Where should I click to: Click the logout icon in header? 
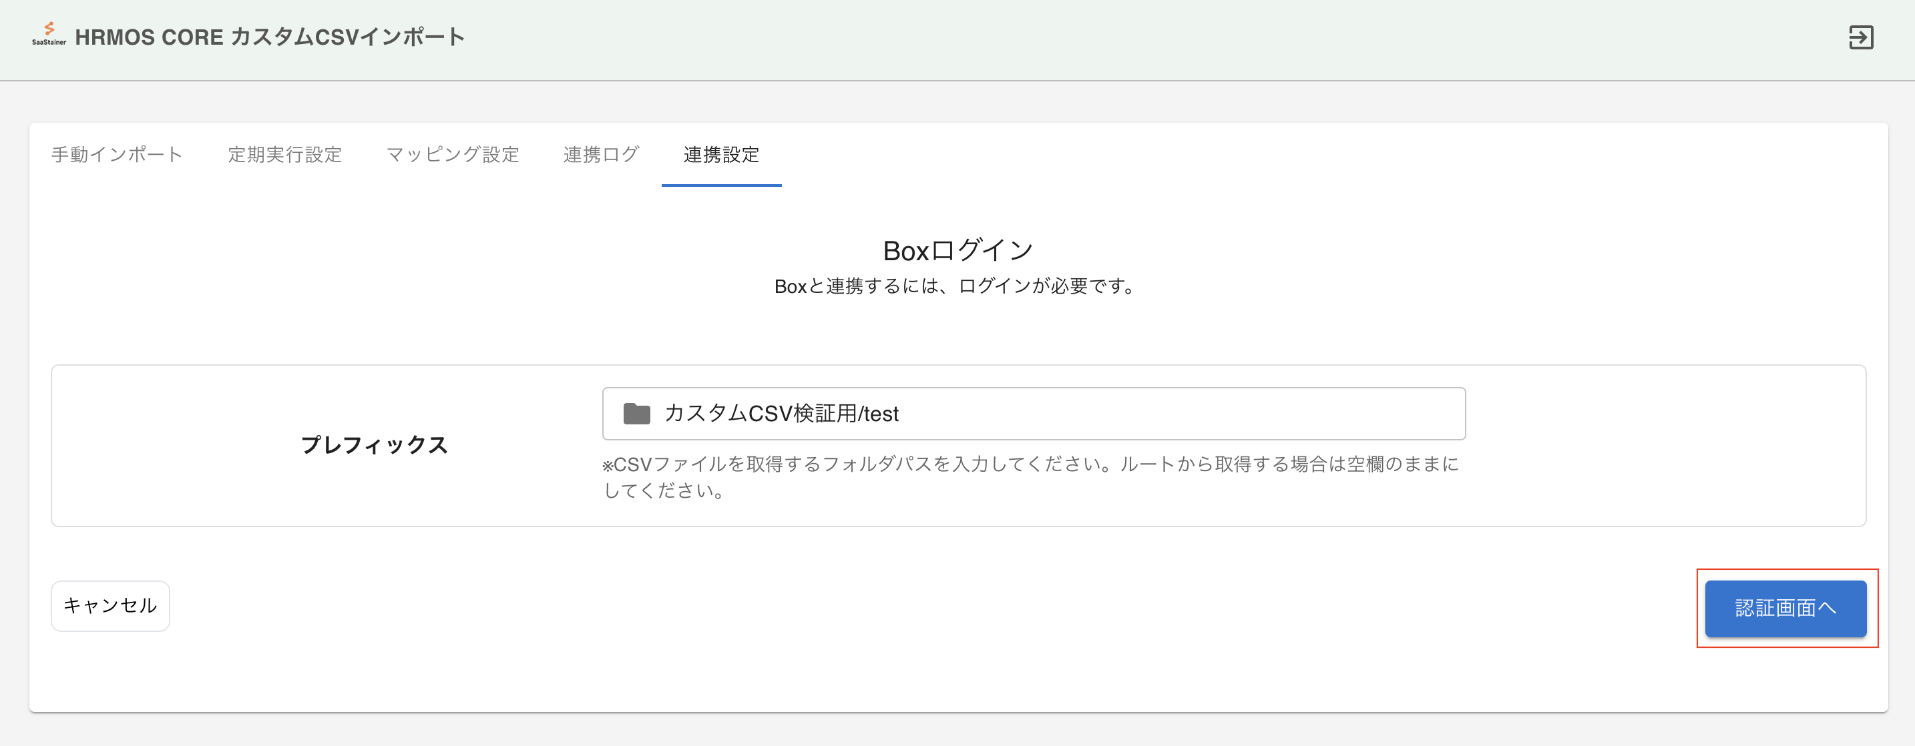coord(1861,37)
